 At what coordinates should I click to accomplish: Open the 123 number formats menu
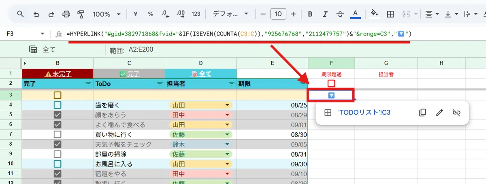point(196,14)
